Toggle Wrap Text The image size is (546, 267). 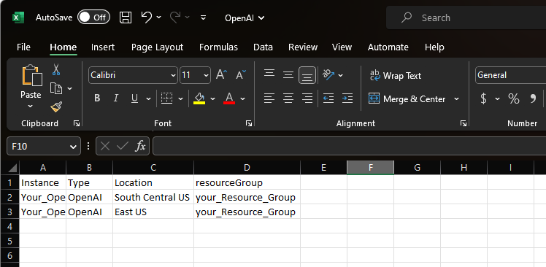coord(395,76)
